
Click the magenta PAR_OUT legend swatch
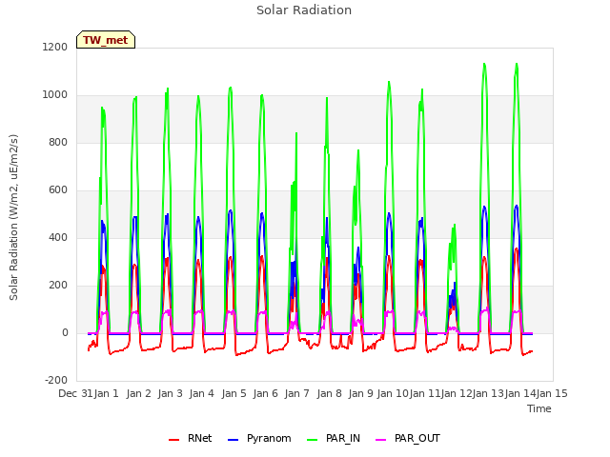tap(381, 440)
